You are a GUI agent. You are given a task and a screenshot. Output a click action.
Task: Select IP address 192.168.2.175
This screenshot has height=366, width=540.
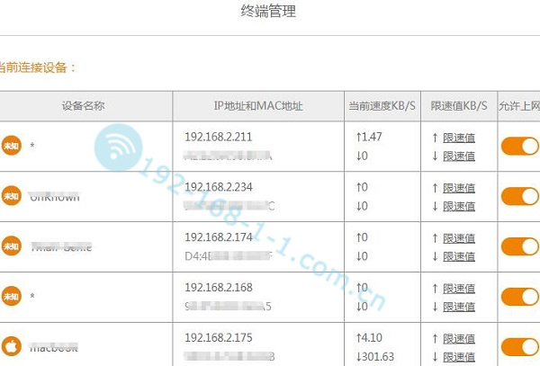click(x=219, y=338)
